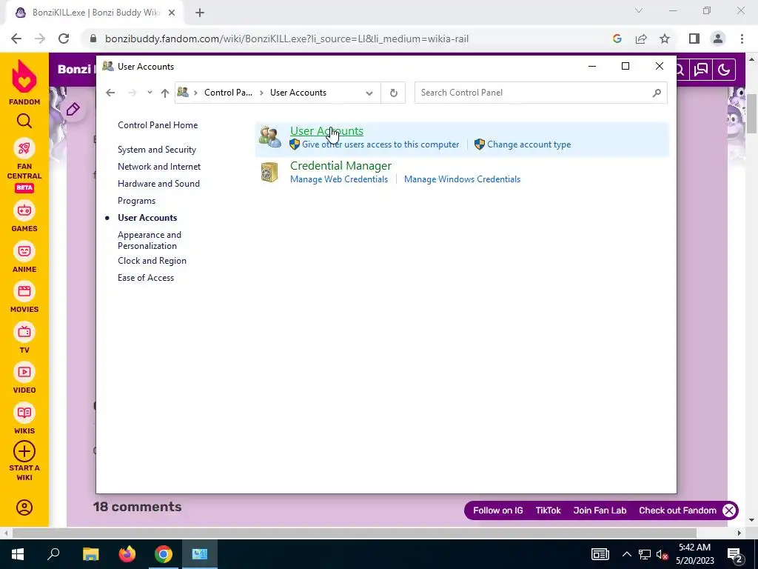
Task: Open Ease of Access category
Action: coord(146,278)
